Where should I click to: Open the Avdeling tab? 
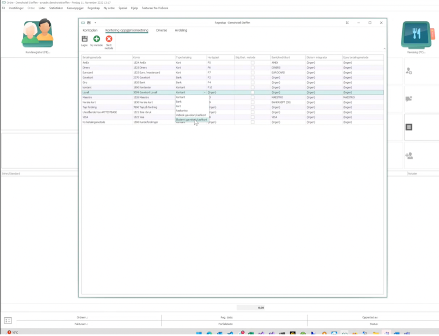pyautogui.click(x=181, y=30)
